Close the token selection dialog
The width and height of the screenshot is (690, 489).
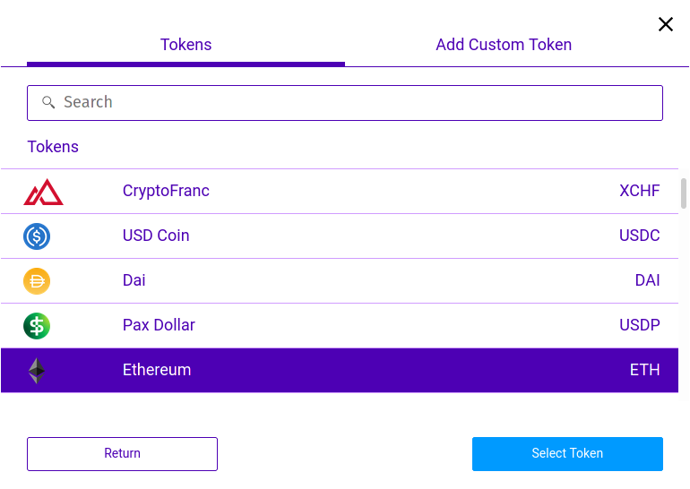[x=665, y=24]
